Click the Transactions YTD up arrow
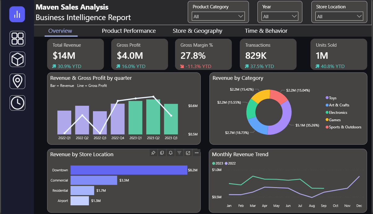Image resolution: width=373 pixels, height=214 pixels. [x=247, y=66]
